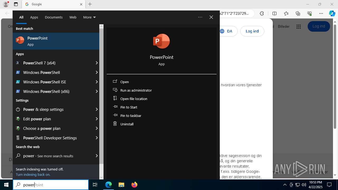This screenshot has height=190, width=338.
Task: Open File Explorer from taskbar
Action: pos(121,185)
